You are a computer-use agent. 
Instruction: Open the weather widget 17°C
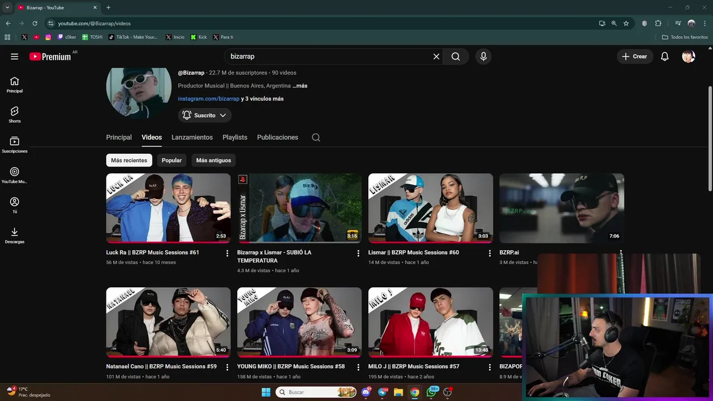[x=28, y=392]
